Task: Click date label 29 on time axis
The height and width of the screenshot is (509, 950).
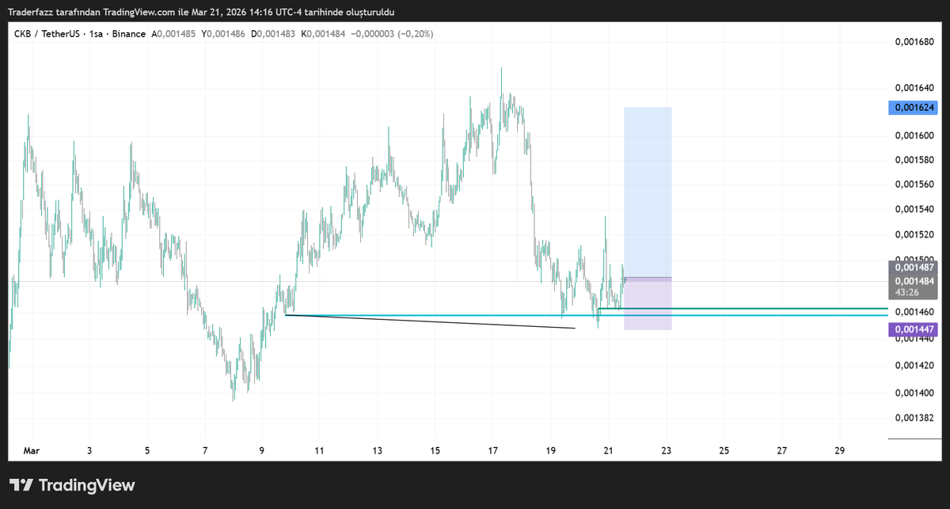Action: 839,450
